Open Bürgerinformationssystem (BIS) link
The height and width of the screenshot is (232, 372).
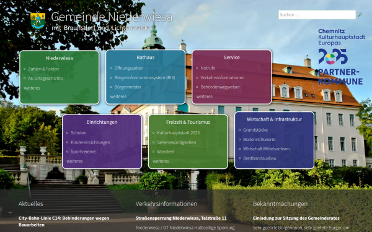[144, 78]
